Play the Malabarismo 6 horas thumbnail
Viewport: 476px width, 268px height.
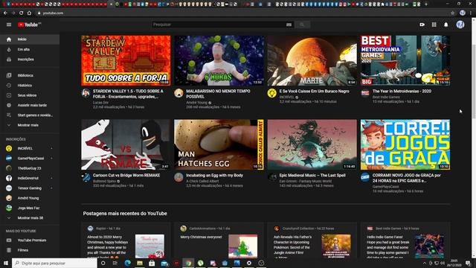coord(219,60)
